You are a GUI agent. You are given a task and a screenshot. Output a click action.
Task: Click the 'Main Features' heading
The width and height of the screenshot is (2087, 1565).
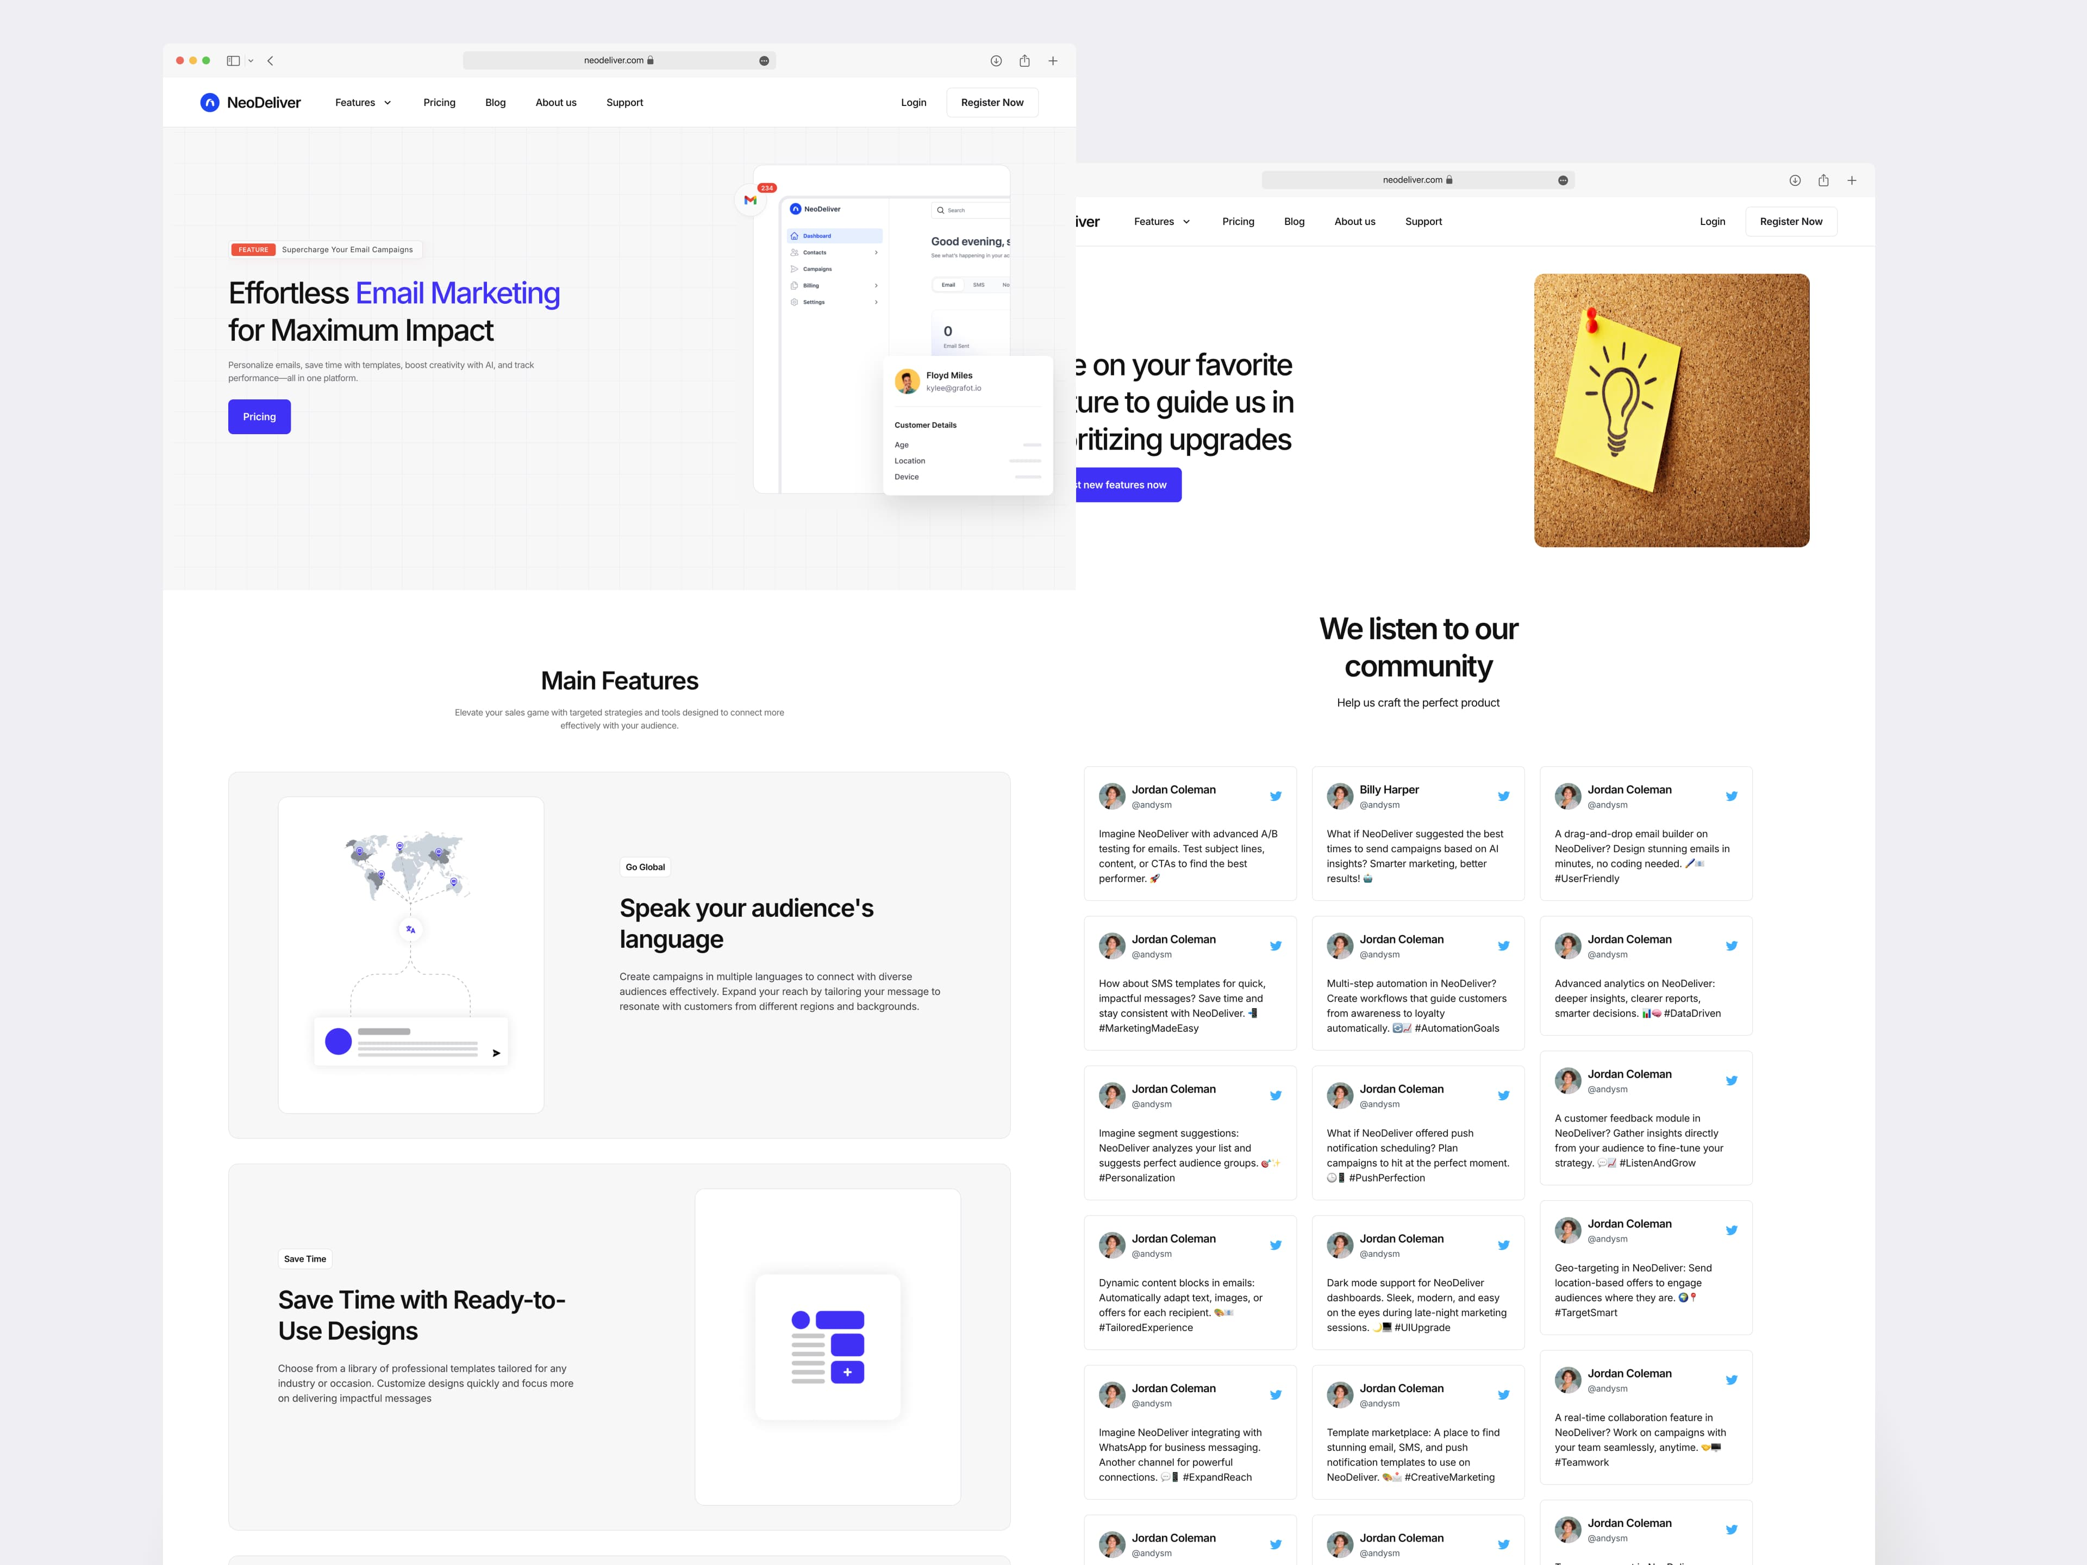click(x=620, y=681)
